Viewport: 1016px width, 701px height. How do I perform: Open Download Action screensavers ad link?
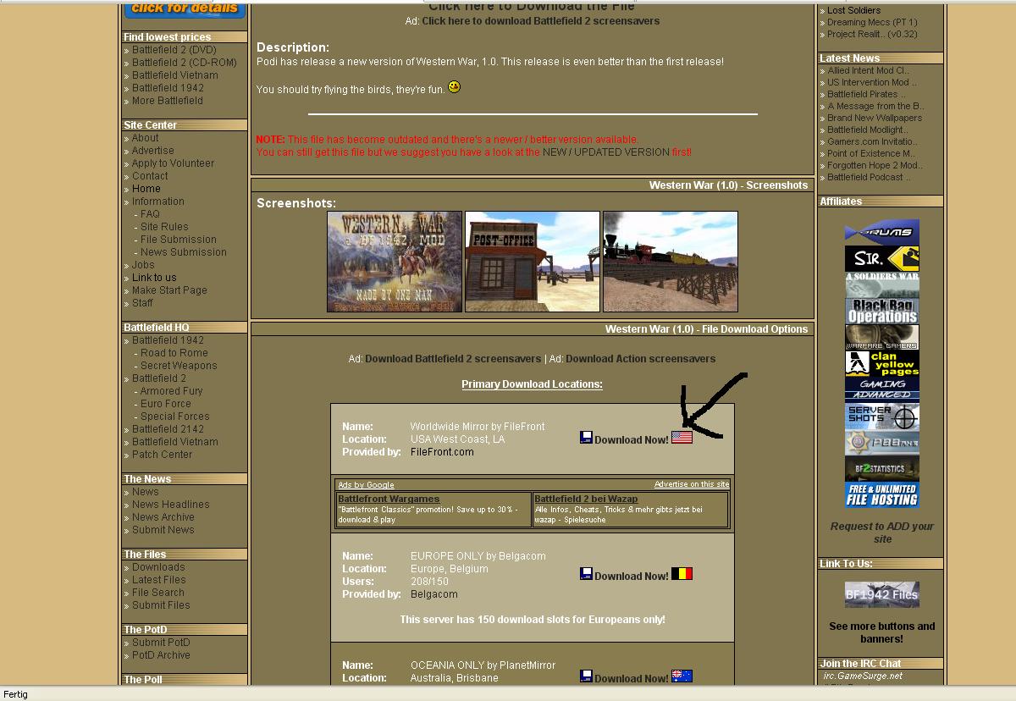641,359
